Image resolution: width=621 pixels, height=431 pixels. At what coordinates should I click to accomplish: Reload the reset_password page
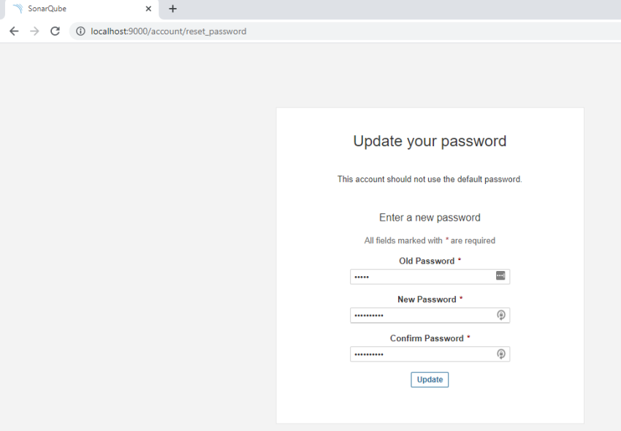(55, 31)
